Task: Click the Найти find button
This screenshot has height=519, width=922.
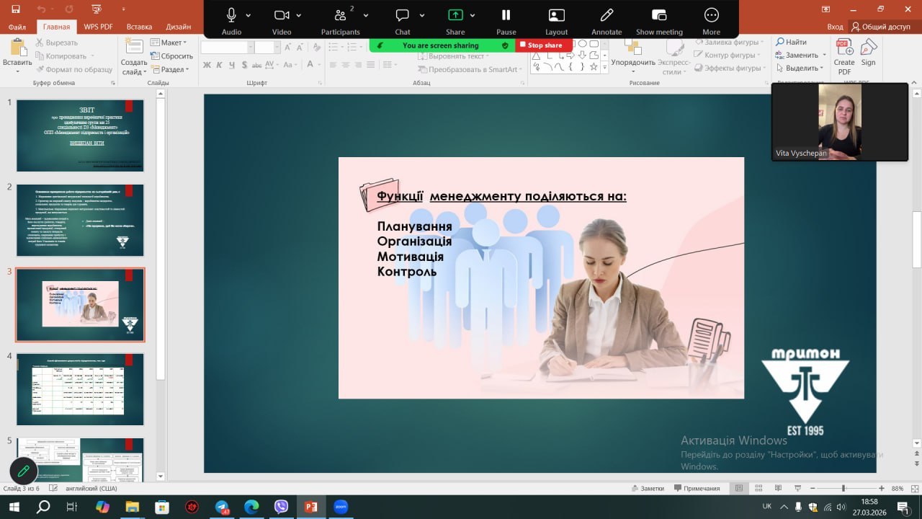Action: (x=791, y=43)
